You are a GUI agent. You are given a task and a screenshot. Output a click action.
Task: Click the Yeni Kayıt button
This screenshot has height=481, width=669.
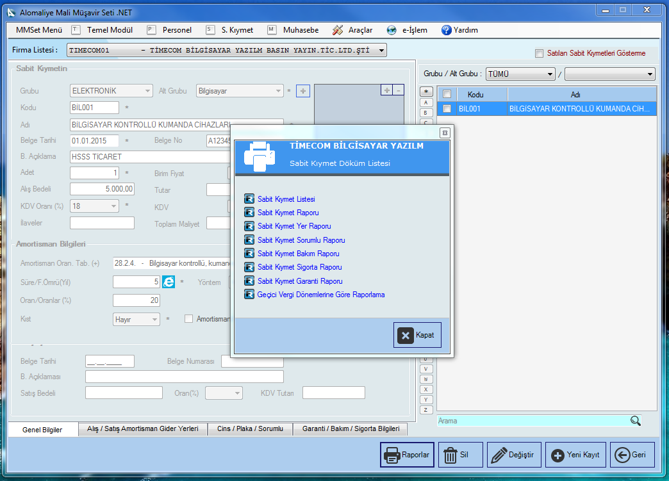click(x=575, y=455)
